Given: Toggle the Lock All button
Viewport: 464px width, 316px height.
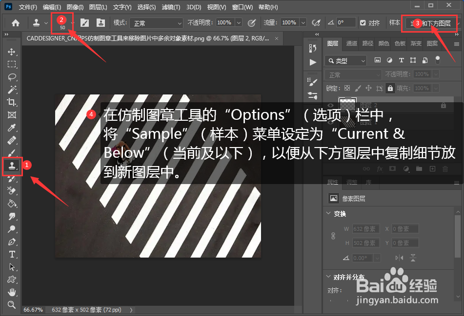Looking at the screenshot, I should click(x=390, y=88).
